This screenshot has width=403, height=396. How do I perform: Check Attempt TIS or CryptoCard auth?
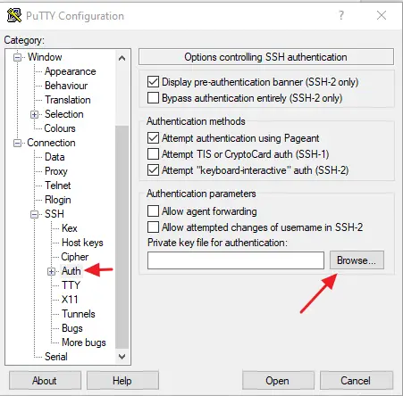point(153,153)
